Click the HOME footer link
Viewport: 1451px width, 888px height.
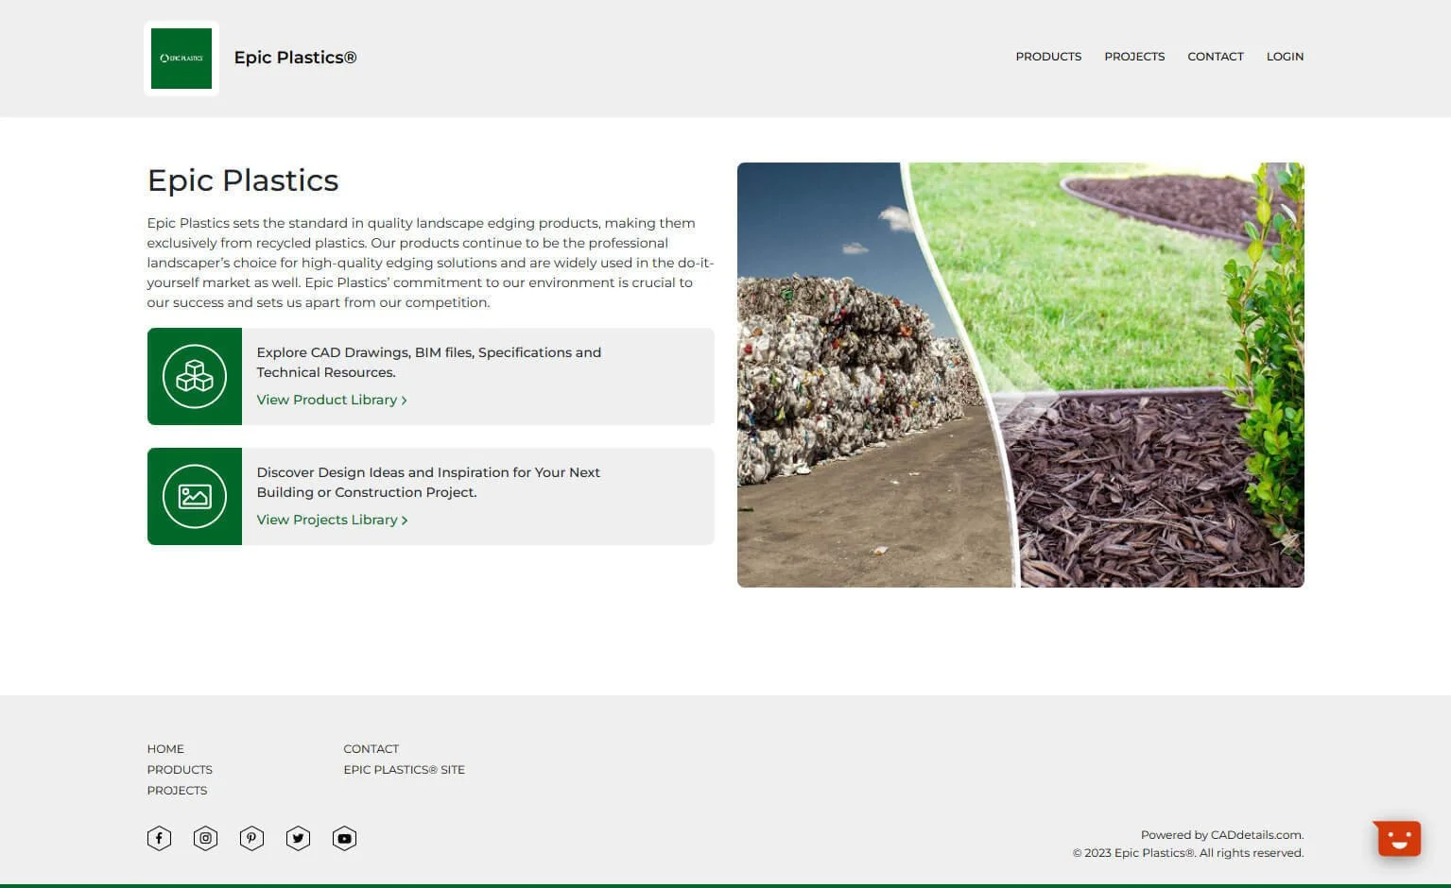pos(165,748)
